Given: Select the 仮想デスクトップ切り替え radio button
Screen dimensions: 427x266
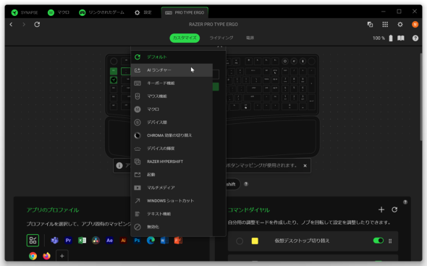Looking at the screenshot, I should [x=240, y=241].
